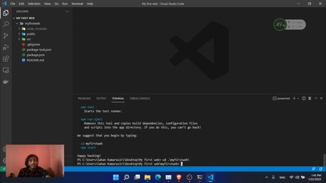Open the Edit menu

(21, 4)
